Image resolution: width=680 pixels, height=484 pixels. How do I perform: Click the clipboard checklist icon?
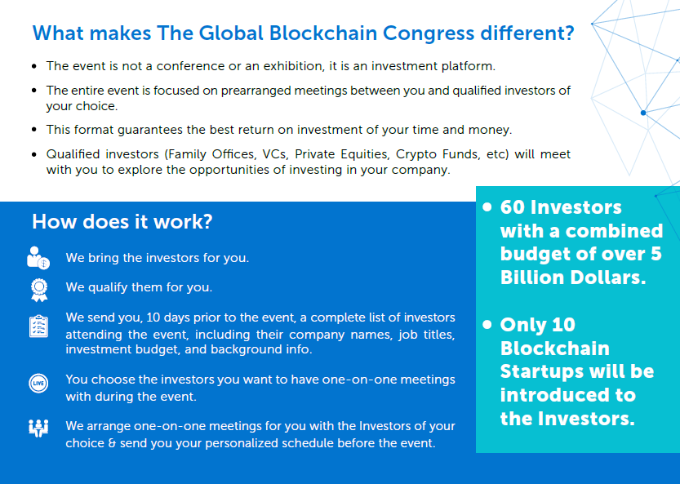[38, 326]
